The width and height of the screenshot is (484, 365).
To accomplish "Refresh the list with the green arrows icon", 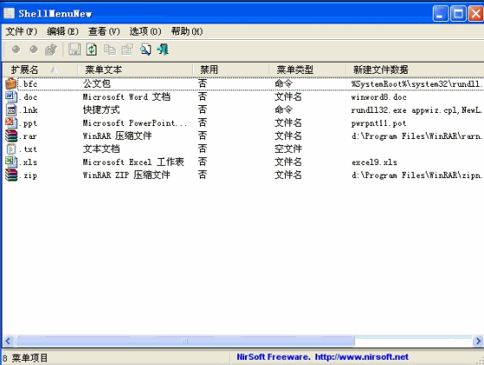I will (x=91, y=50).
